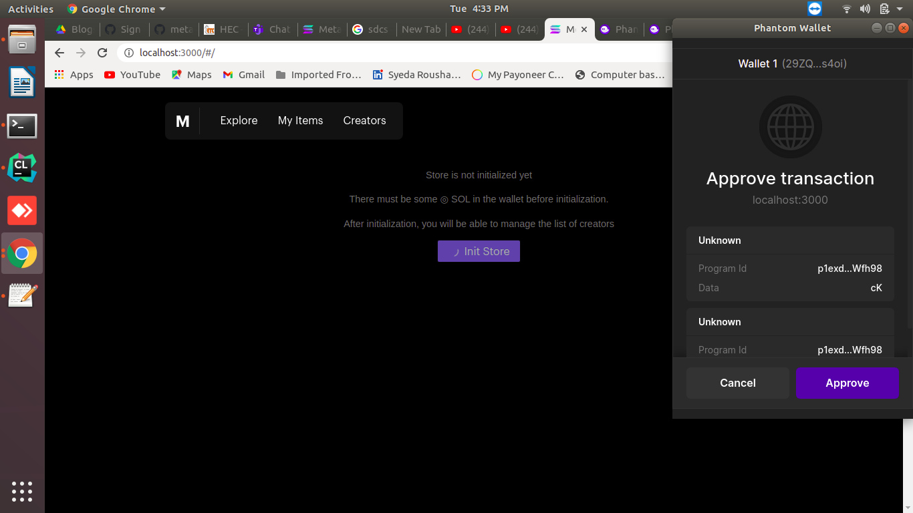The image size is (913, 513).
Task: Open Terminal from the dock
Action: coord(22,126)
